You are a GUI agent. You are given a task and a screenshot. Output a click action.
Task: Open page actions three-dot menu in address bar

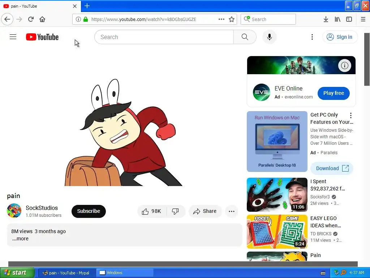coord(221,19)
